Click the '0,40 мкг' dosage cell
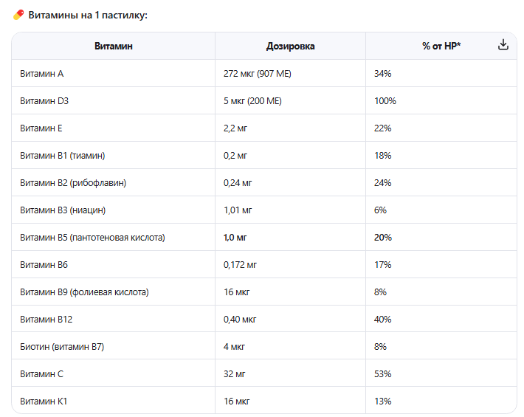524x417 pixels. click(239, 320)
